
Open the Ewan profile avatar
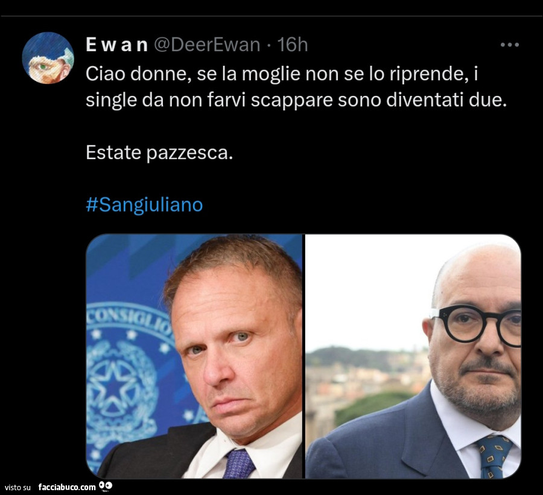tap(48, 58)
